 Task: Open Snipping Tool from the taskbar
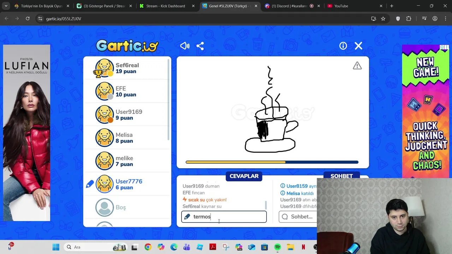coord(226,247)
